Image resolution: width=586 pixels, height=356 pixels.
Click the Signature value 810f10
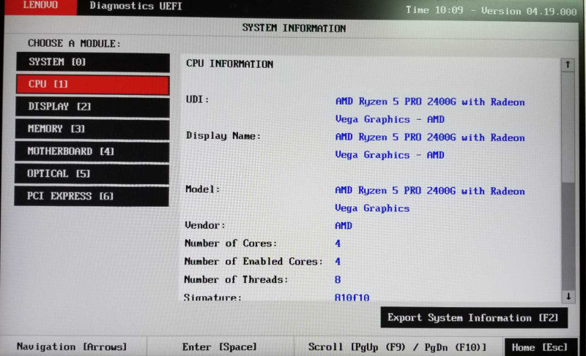pos(352,297)
